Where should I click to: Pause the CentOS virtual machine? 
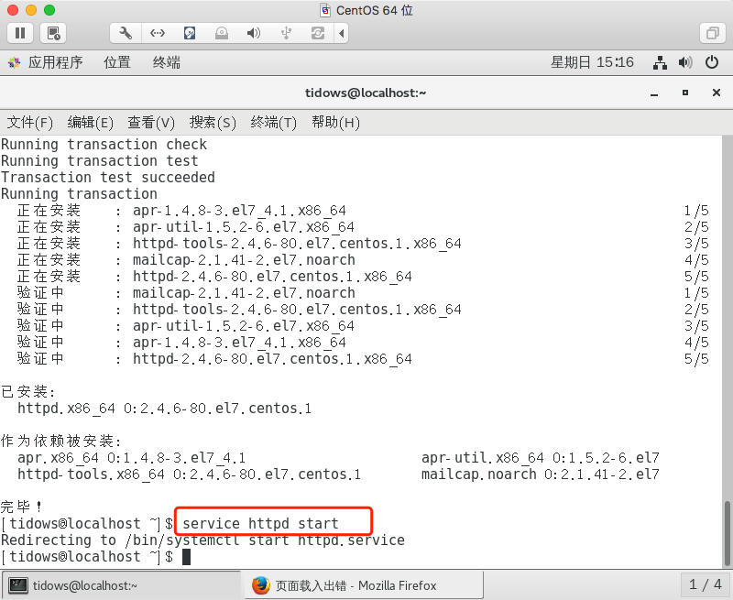click(20, 33)
